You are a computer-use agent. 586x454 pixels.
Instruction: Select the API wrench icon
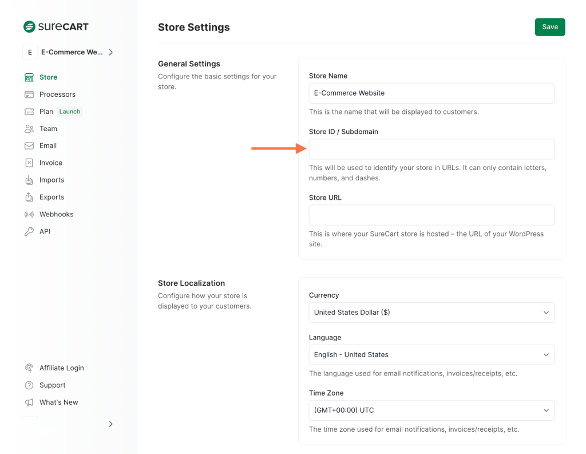coord(30,231)
